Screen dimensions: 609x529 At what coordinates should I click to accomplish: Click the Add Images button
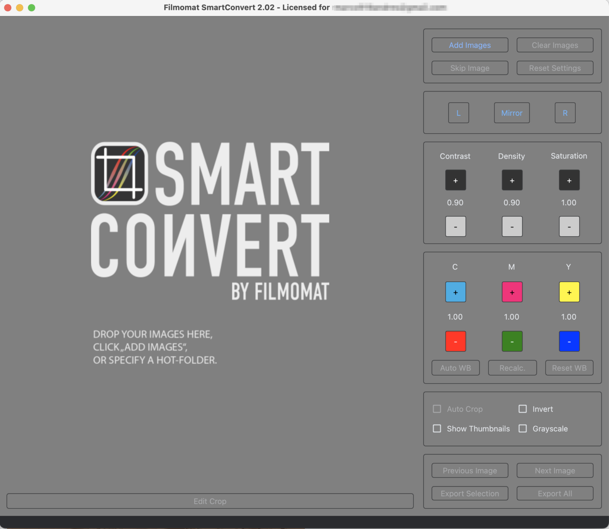tap(469, 45)
